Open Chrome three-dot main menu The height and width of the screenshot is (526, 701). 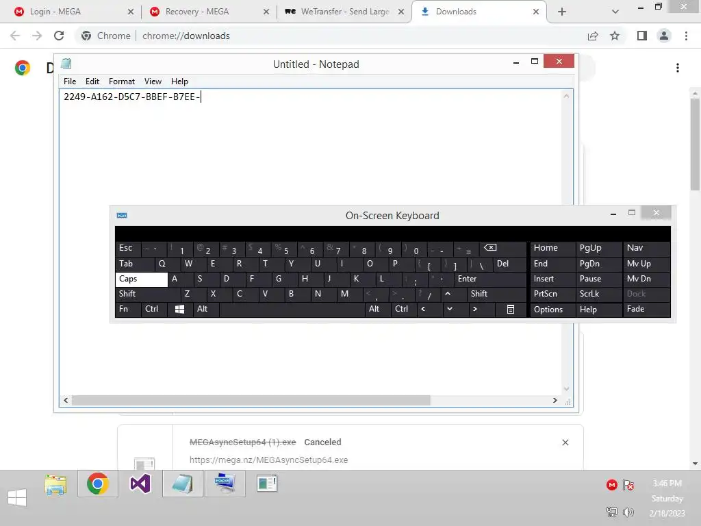tap(686, 36)
